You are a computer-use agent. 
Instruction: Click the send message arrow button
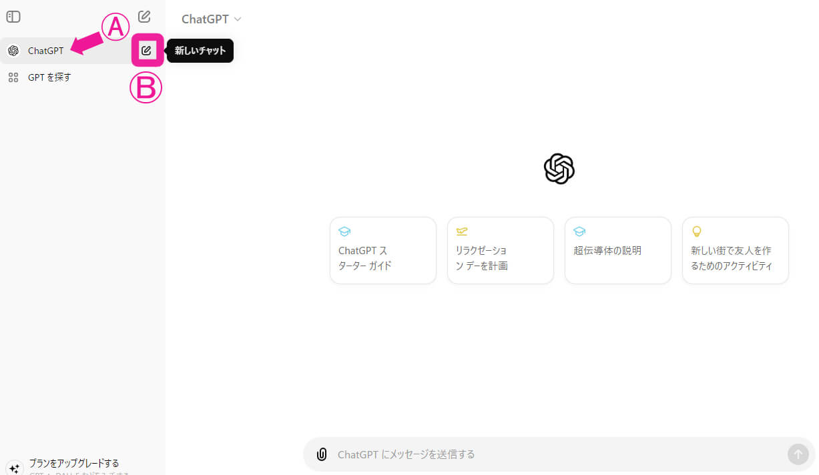pyautogui.click(x=798, y=454)
